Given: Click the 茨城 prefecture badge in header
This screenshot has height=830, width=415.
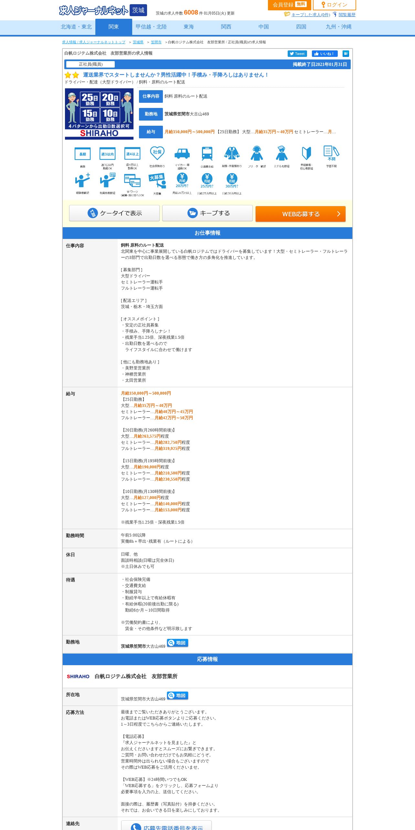Looking at the screenshot, I should click(138, 10).
